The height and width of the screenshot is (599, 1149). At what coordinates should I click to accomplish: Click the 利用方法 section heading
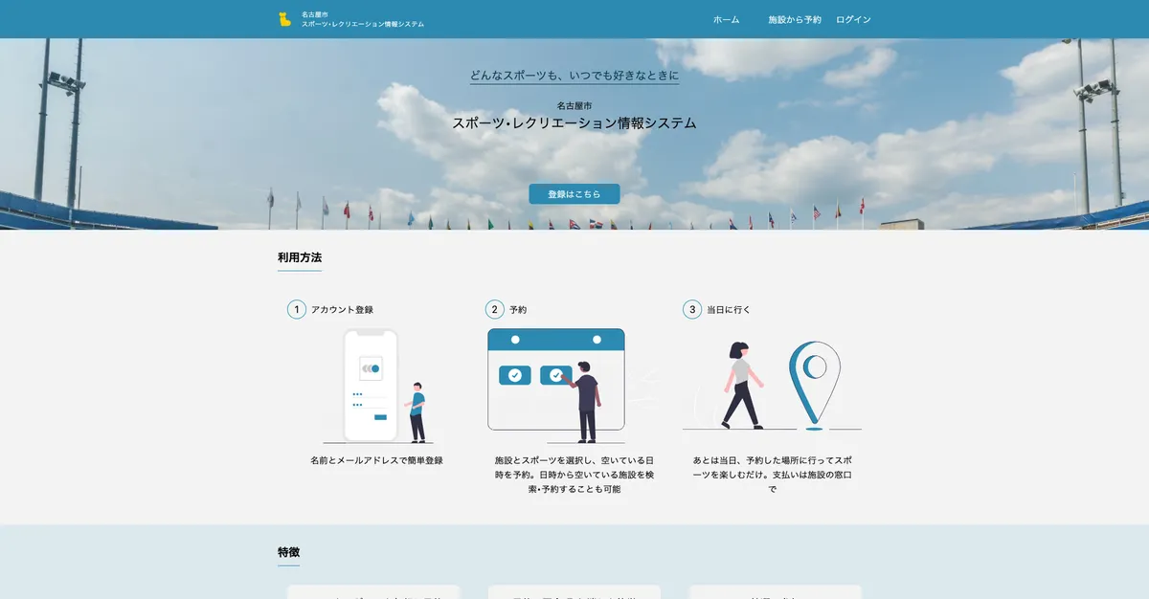coord(300,257)
